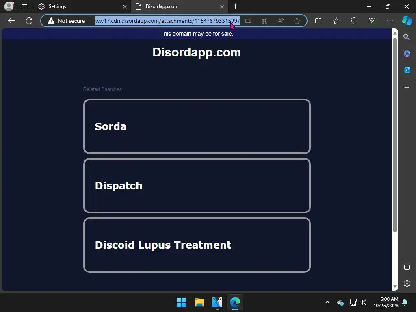Go back to the previous page
The width and height of the screenshot is (416, 312).
pos(11,21)
